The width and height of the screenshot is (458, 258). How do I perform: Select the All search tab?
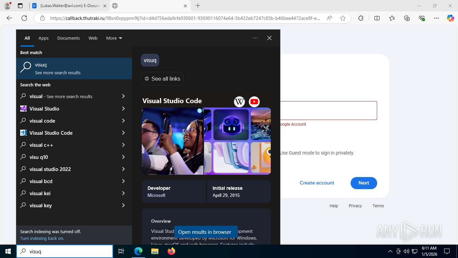27,38
